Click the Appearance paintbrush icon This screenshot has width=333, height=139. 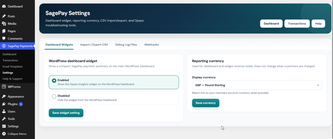4,96
